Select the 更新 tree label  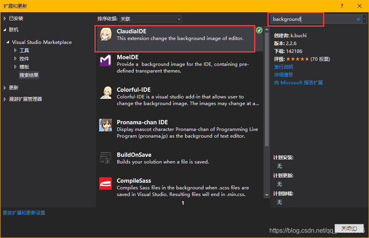14,88
